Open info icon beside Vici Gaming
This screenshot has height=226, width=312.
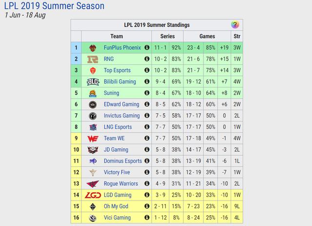pyautogui.click(x=147, y=217)
